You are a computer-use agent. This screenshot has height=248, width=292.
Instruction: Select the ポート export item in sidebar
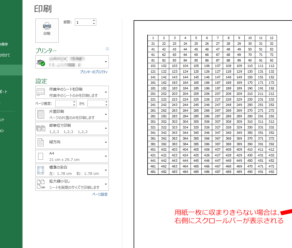[4, 92]
